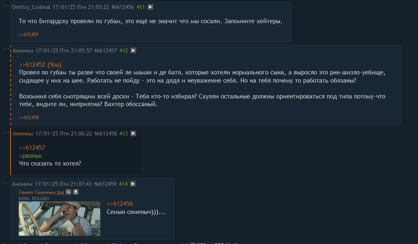The width and height of the screenshot is (418, 244).
Task: Download the Семен Семеныч.jpg file
Action: tap(76, 192)
